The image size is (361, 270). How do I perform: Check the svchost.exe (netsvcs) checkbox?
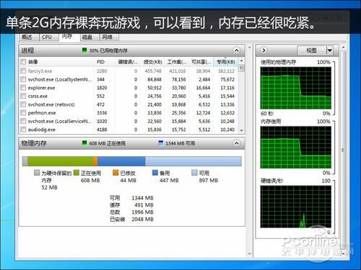click(23, 104)
